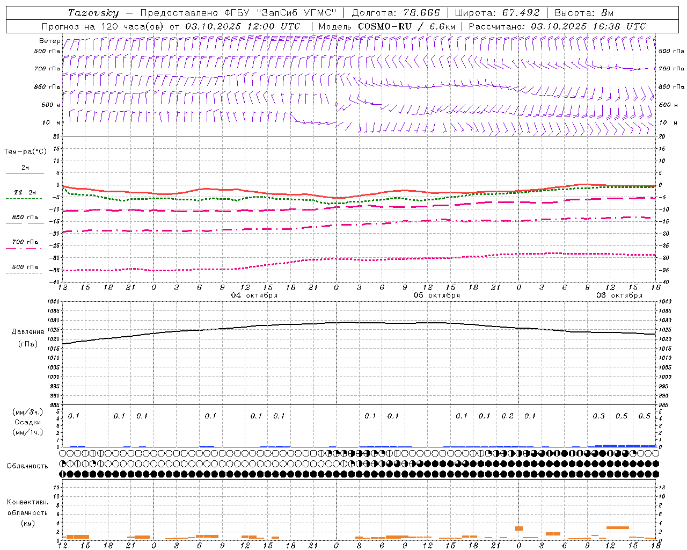Click the 04 октября date label
The width and height of the screenshot is (687, 550).
[254, 295]
